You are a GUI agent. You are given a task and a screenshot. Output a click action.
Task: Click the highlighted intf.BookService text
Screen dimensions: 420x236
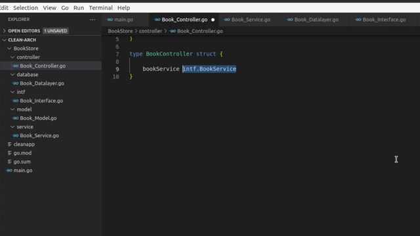[x=209, y=69]
